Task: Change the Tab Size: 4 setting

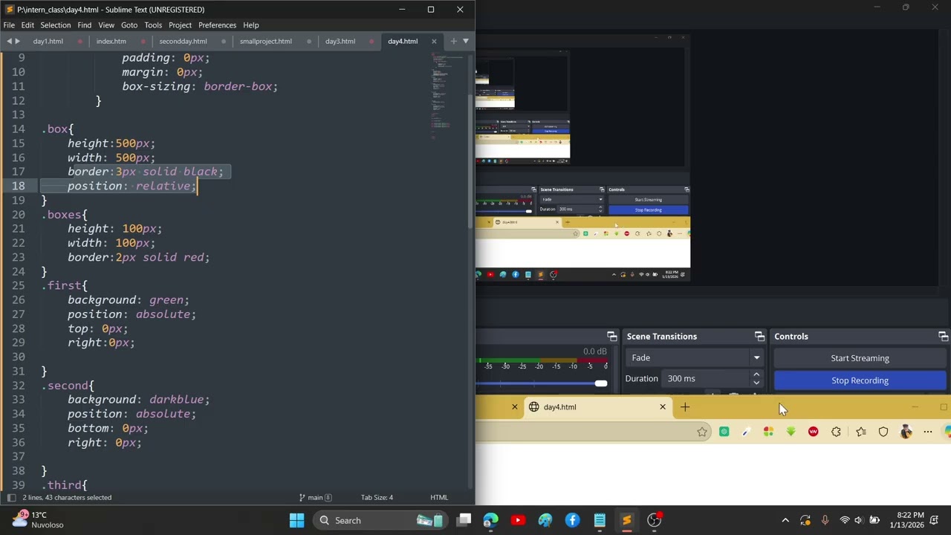Action: point(377,497)
